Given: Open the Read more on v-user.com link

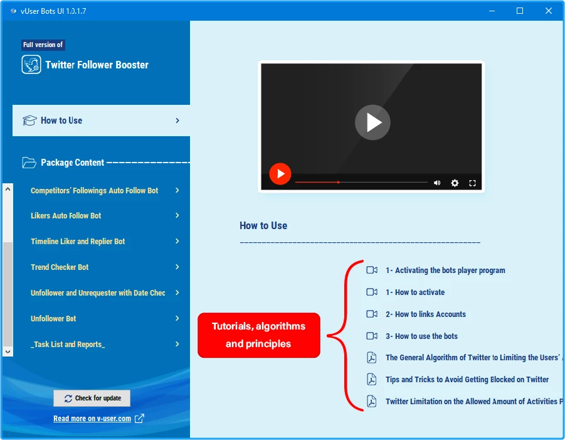Looking at the screenshot, I should tap(92, 419).
